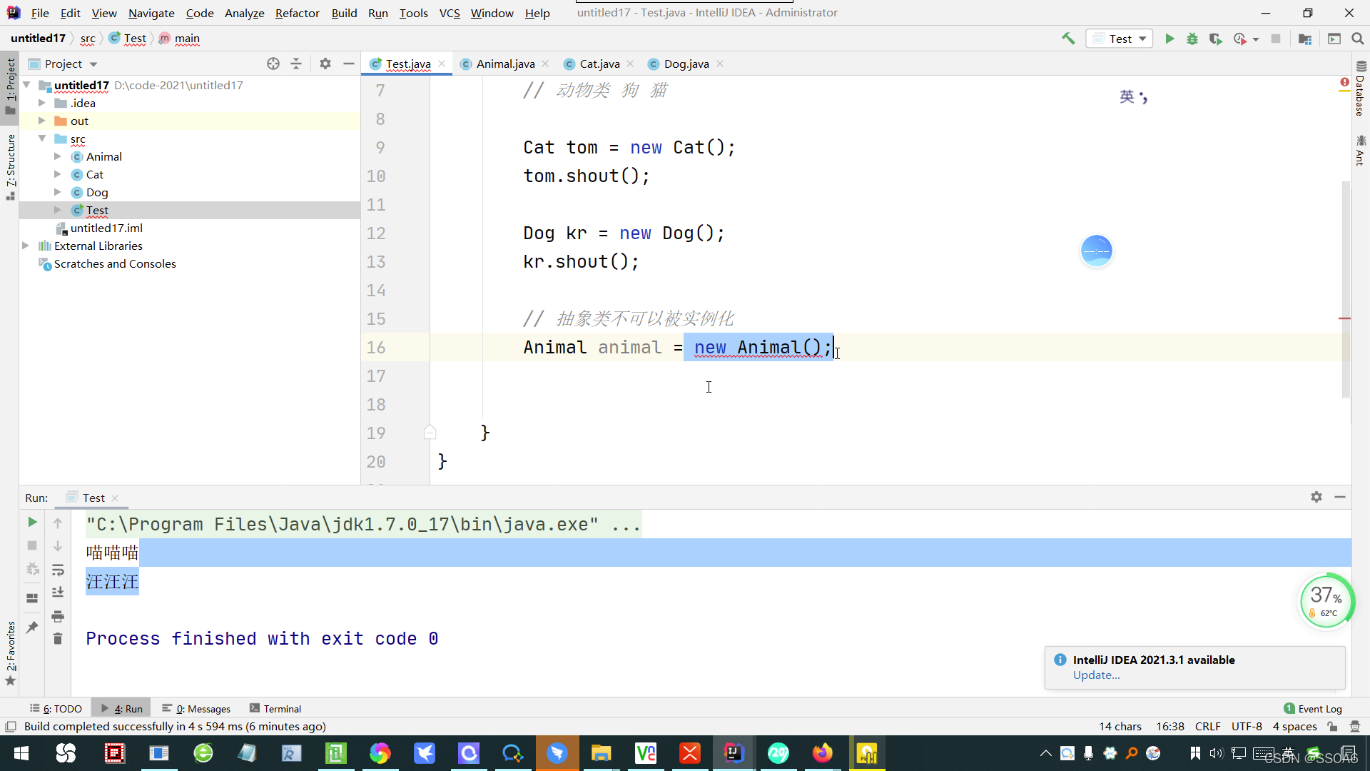
Task: Click the Update... link in notification
Action: (x=1096, y=675)
